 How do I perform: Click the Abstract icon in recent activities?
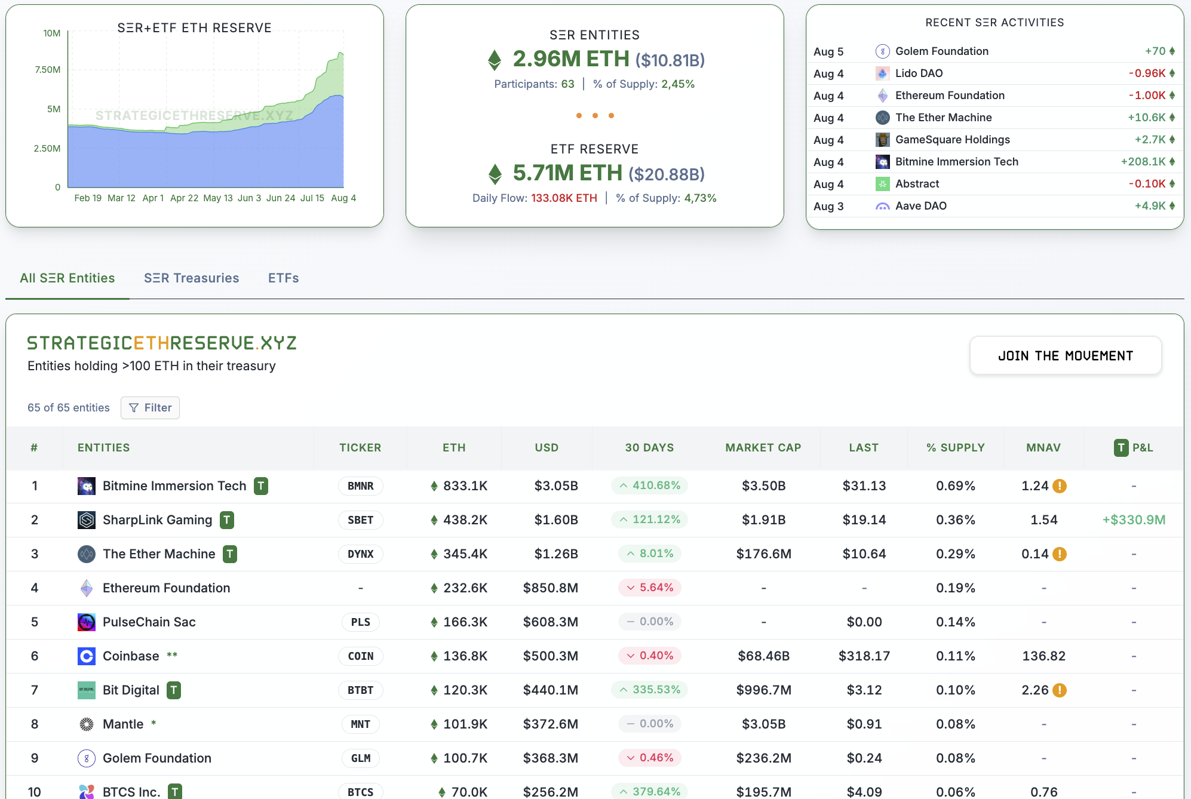click(x=882, y=184)
